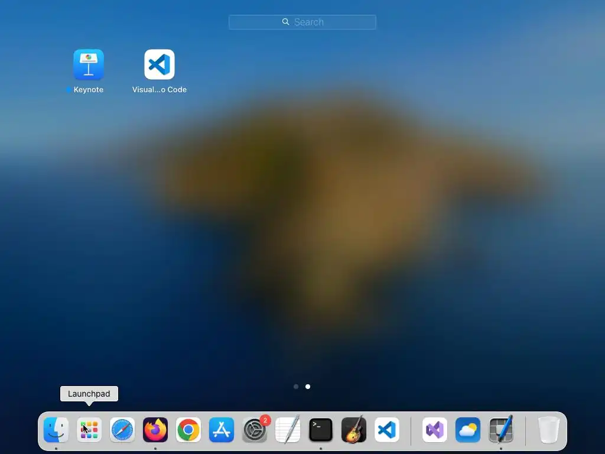Open purple Visual Studio in Dock
605x454 pixels.
coord(435,430)
